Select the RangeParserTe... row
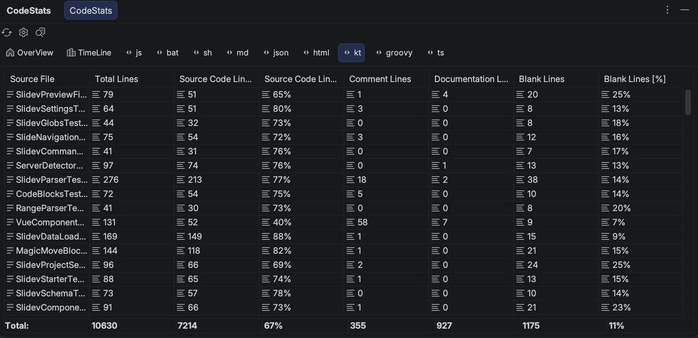Viewport: 698px width, 338px height. 344,208
